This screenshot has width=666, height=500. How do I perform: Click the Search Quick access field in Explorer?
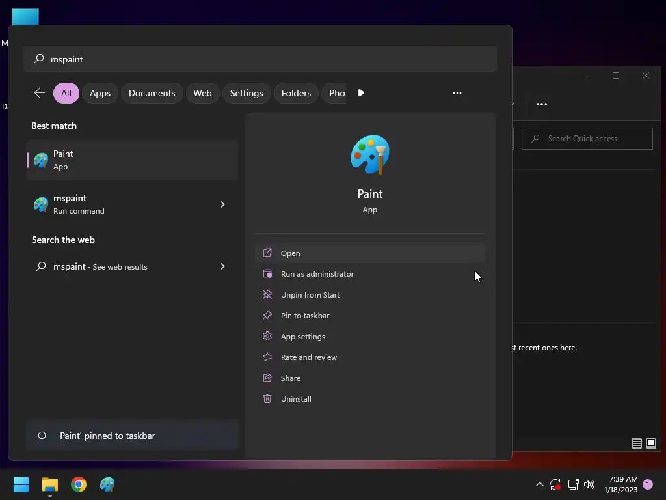click(x=587, y=139)
